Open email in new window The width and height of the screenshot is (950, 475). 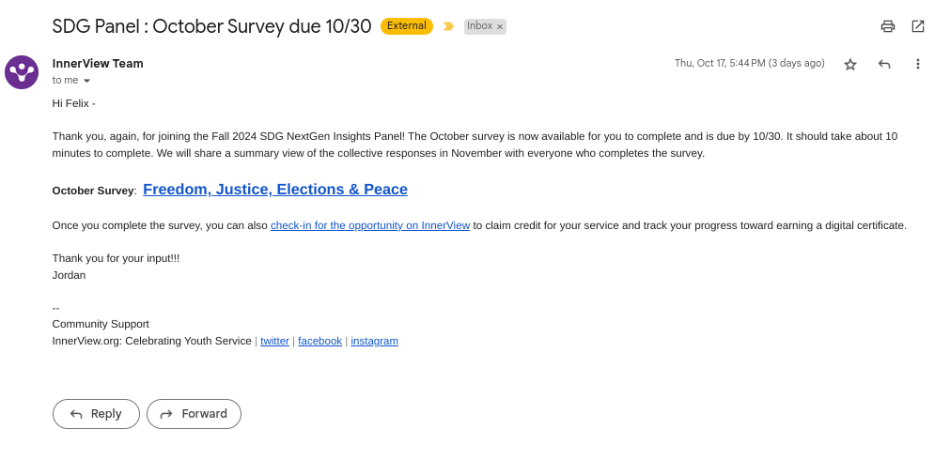coord(918,26)
